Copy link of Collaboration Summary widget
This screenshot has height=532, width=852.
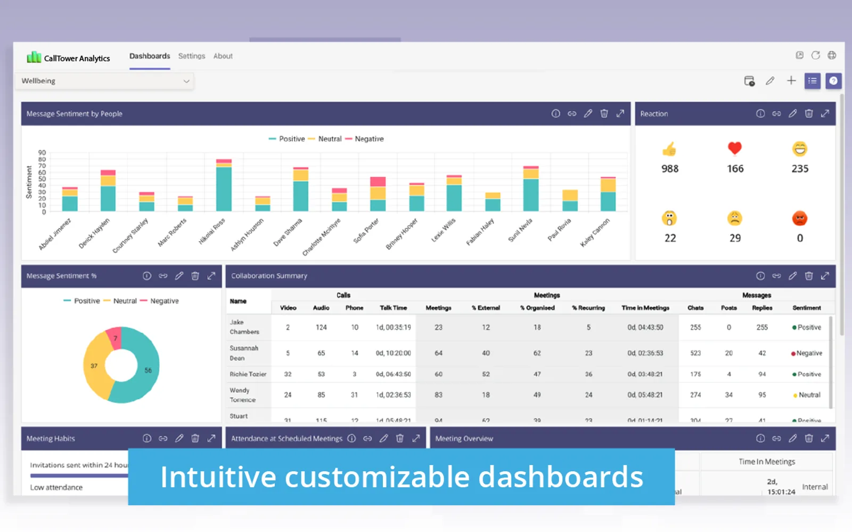776,276
